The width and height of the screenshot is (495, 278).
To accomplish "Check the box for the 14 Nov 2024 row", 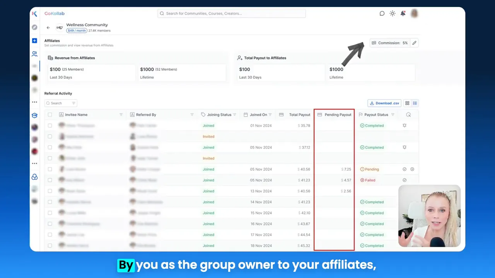I will (50, 202).
